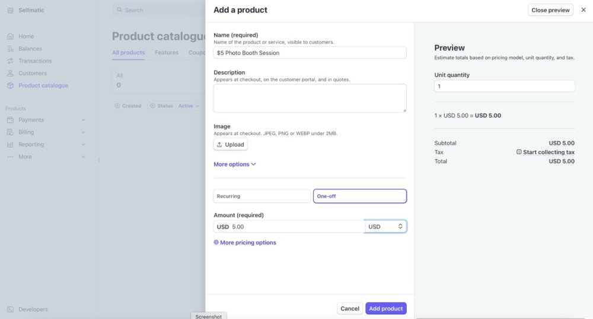593x319 pixels.
Task: Click the Home icon in sidebar
Action: [x=10, y=36]
